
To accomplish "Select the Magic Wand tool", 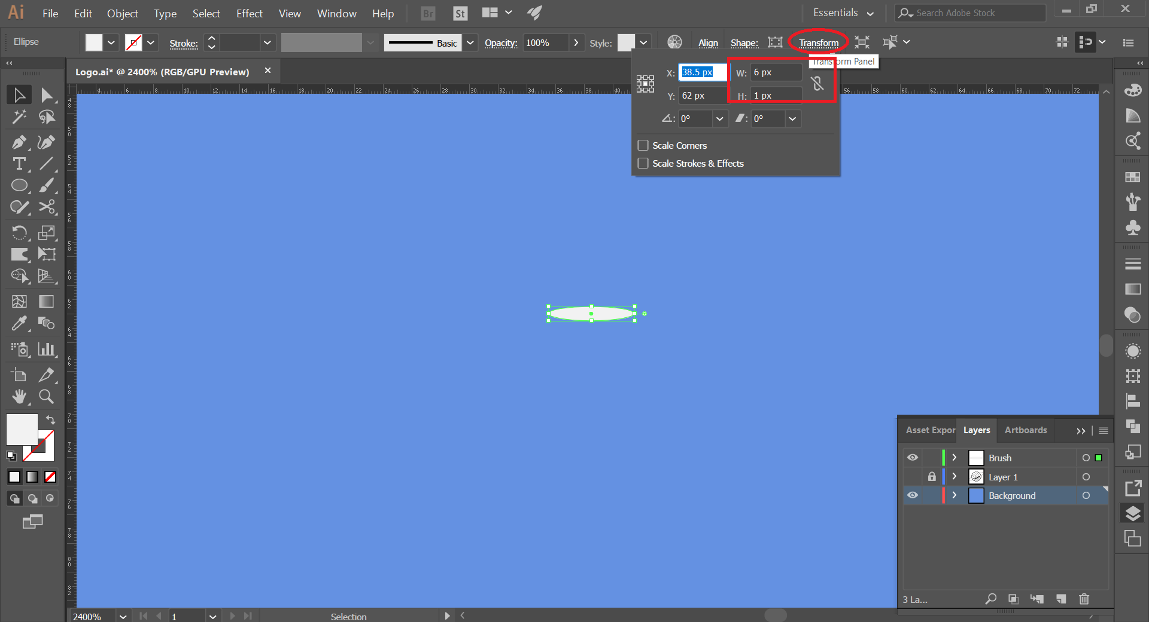I will coord(19,117).
